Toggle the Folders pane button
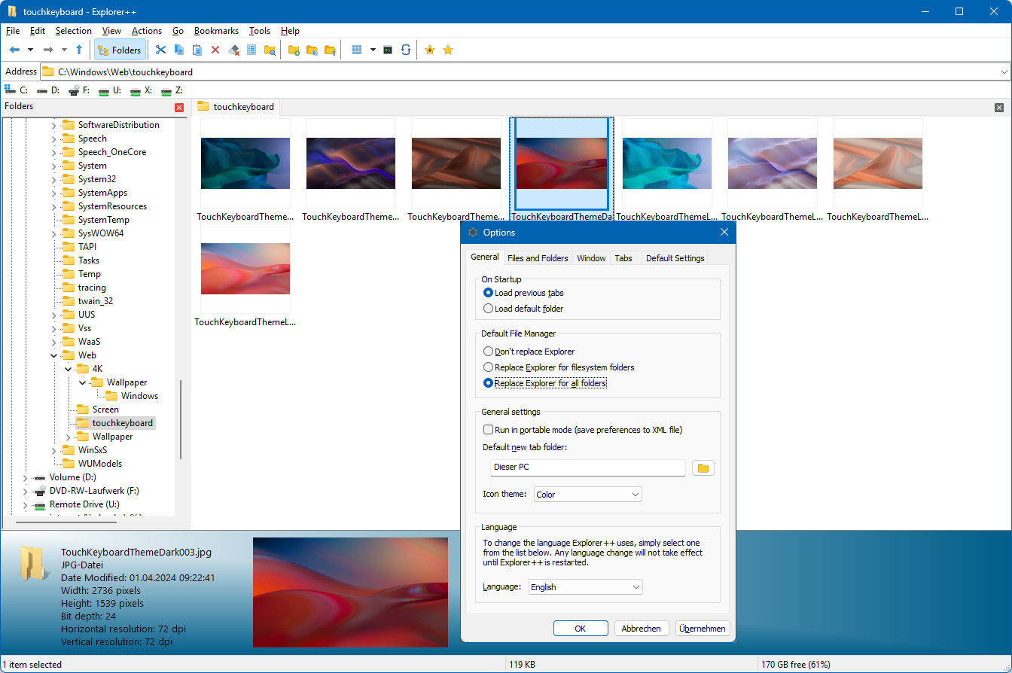Image resolution: width=1012 pixels, height=673 pixels. click(x=120, y=50)
